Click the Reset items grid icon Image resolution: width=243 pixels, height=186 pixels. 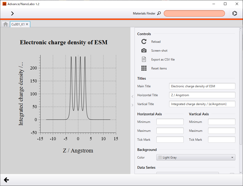pos(144,68)
